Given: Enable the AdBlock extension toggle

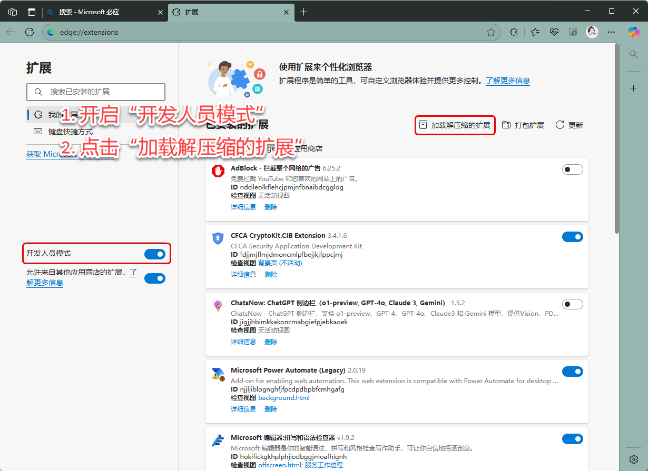Looking at the screenshot, I should tap(573, 169).
